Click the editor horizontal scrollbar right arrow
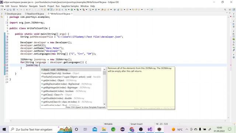Screen dimensions: 236x133 [225, 121]
